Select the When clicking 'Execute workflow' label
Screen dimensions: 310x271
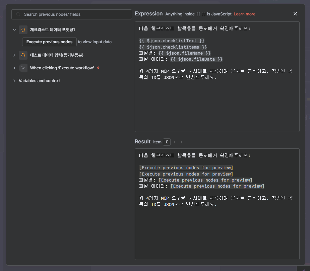[62, 68]
